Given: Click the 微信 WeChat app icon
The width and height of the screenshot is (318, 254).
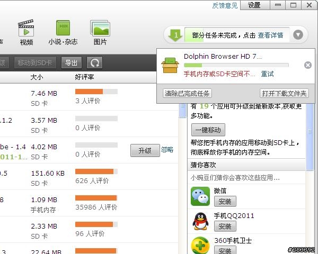Looking at the screenshot, I should pos(200,196).
